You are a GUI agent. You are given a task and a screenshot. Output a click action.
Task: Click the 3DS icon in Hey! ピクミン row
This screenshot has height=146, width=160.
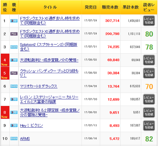click(14, 125)
